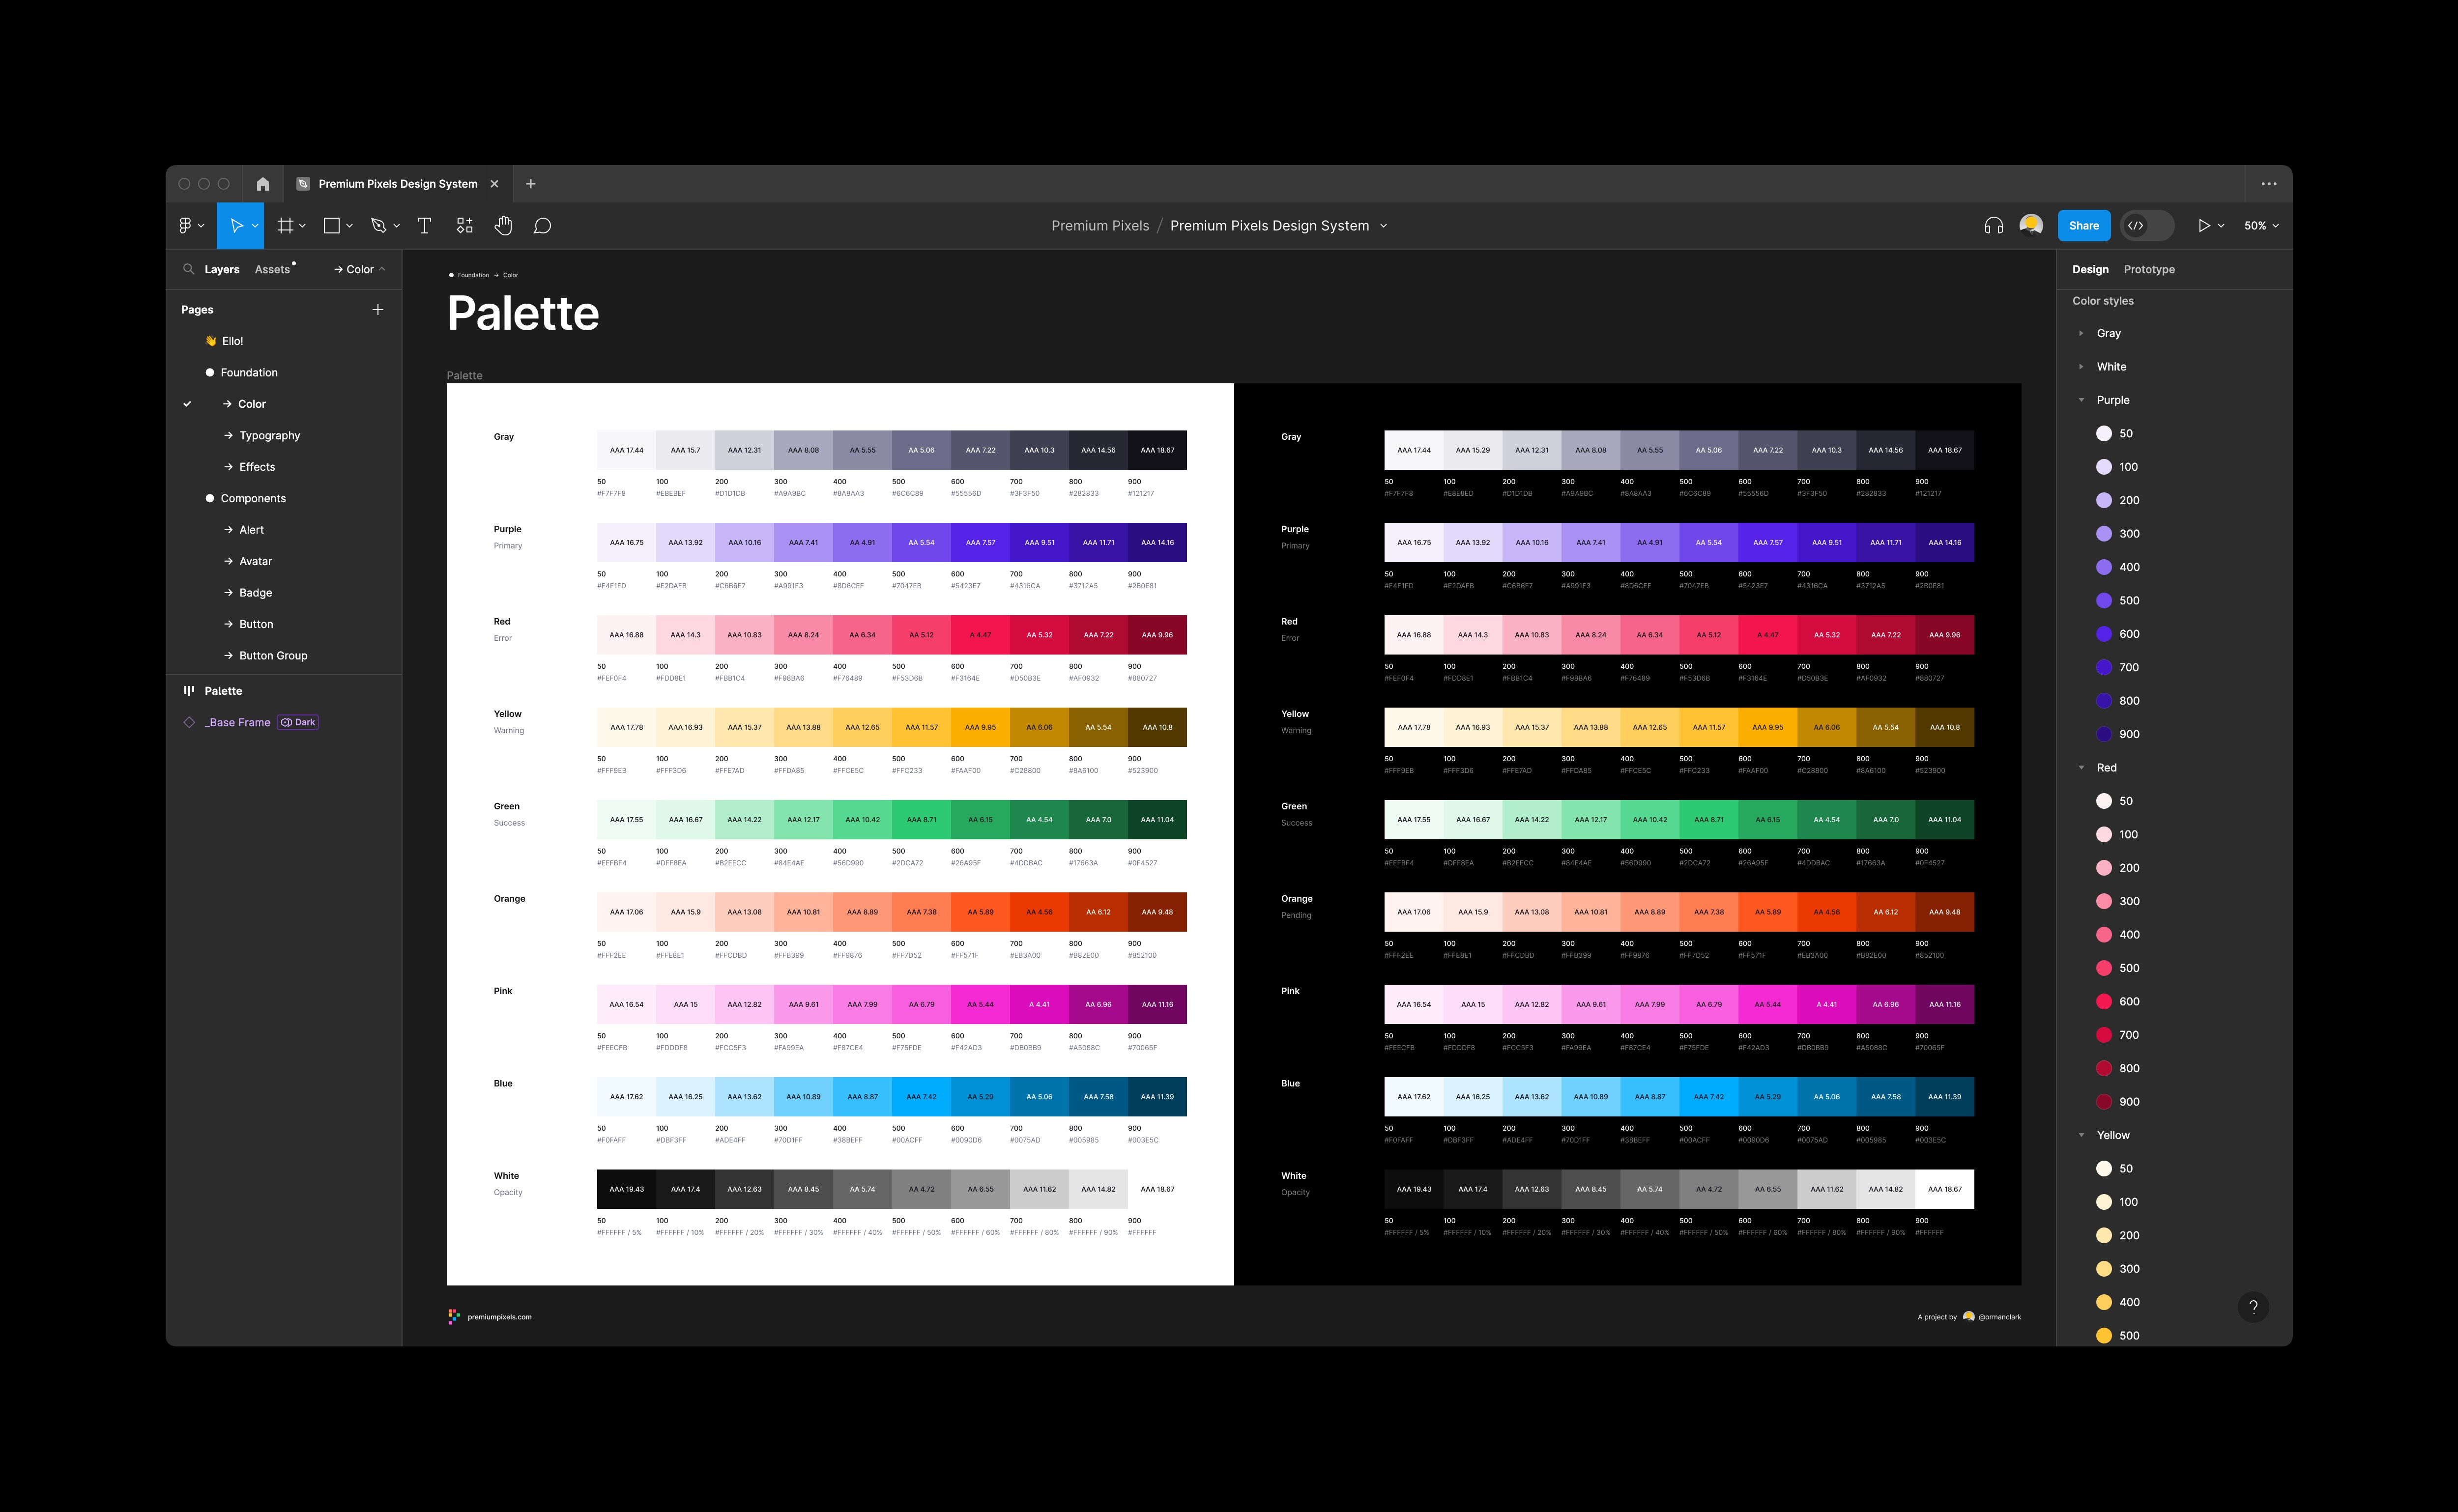Image resolution: width=2458 pixels, height=1512 pixels.
Task: Select the Hand tool
Action: pyautogui.click(x=503, y=225)
